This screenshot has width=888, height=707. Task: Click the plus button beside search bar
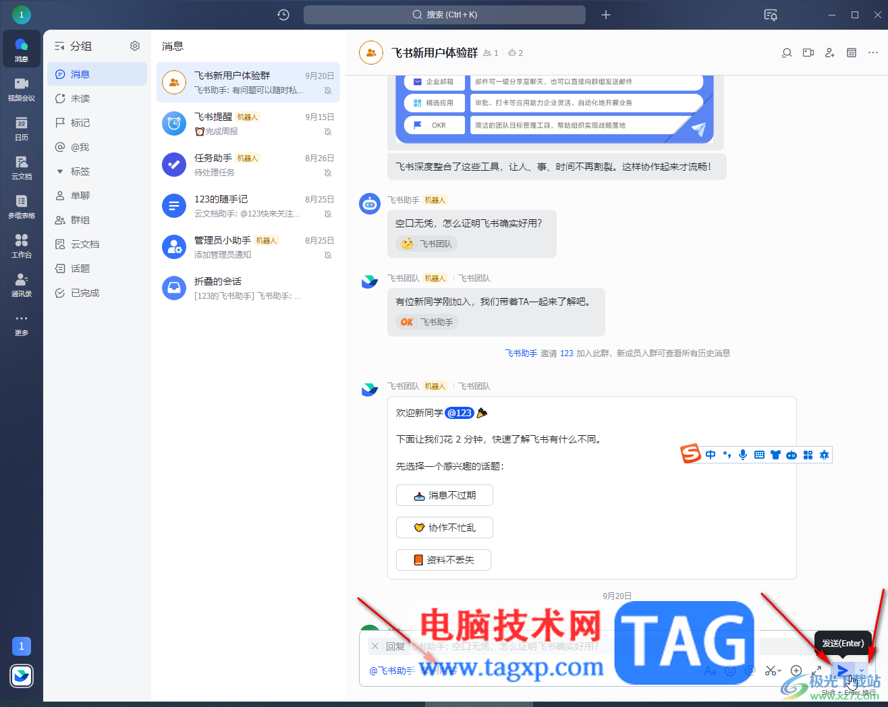(x=606, y=15)
